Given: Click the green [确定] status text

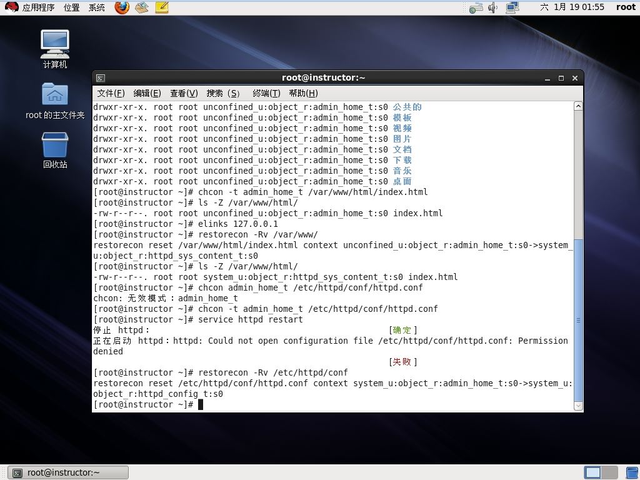Looking at the screenshot, I should point(403,330).
